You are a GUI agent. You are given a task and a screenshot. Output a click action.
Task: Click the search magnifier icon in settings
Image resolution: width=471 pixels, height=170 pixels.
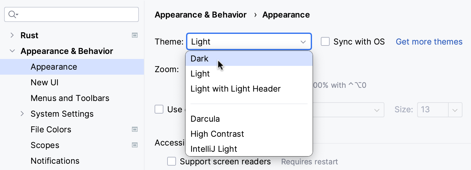(x=13, y=14)
